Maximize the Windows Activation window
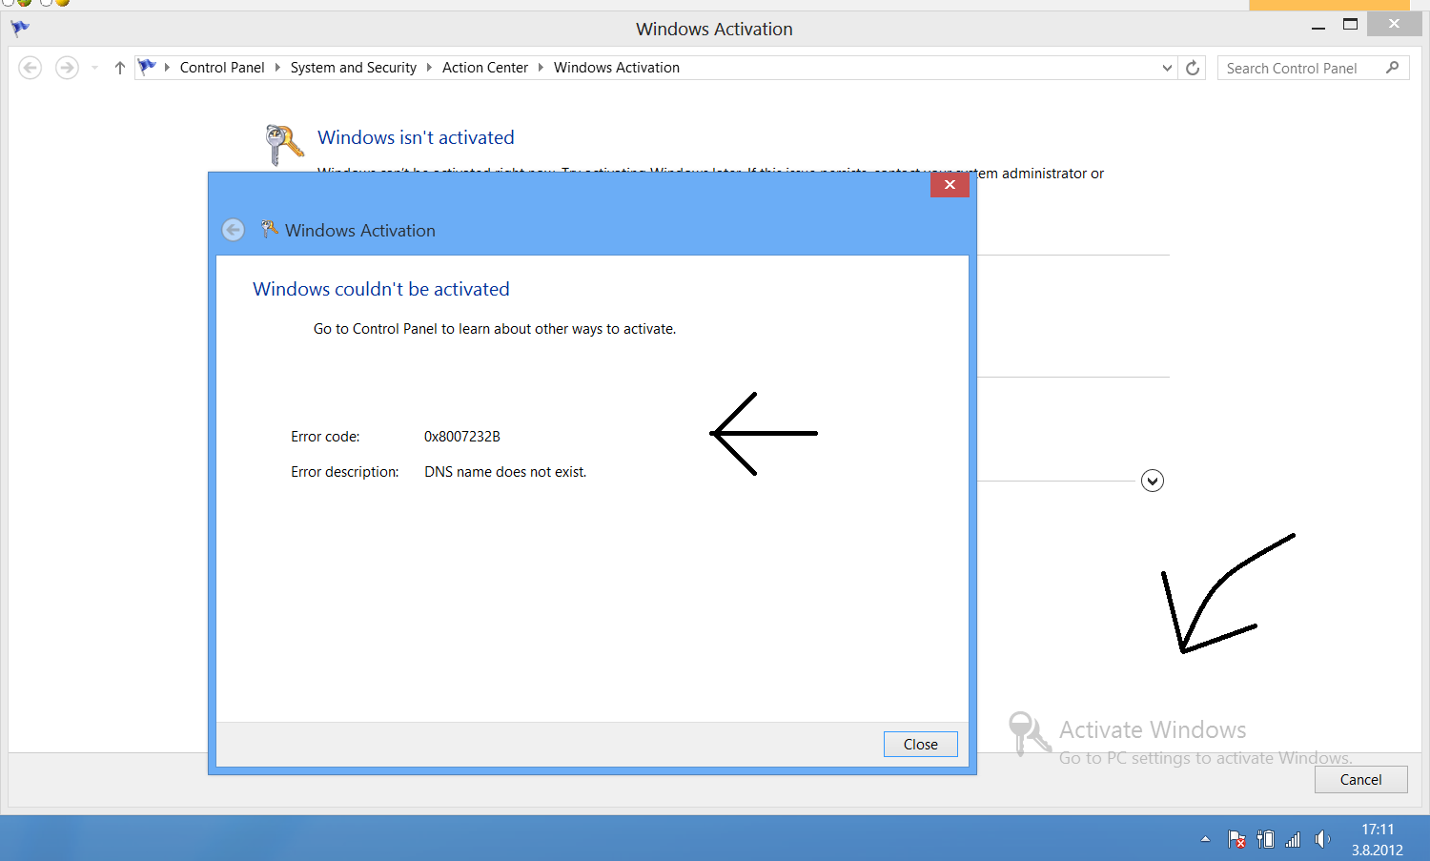 1350,25
